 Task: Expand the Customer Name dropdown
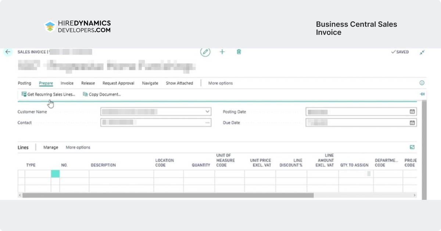(208, 111)
